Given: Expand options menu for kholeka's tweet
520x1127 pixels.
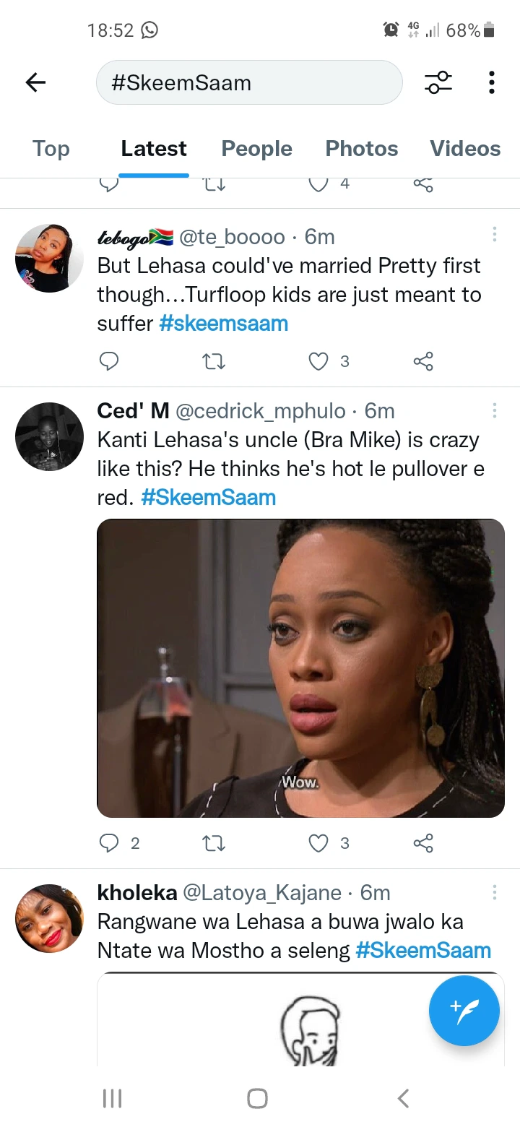Looking at the screenshot, I should coord(495,892).
